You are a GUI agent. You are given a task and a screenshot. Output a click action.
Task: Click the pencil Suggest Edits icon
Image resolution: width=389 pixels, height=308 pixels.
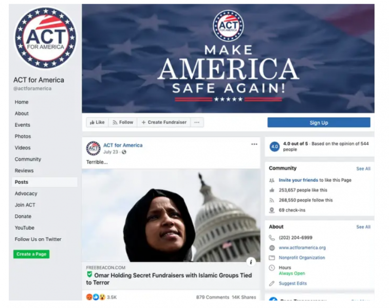272,283
